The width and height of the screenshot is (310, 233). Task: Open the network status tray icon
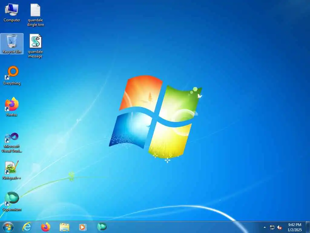pyautogui.click(x=272, y=228)
